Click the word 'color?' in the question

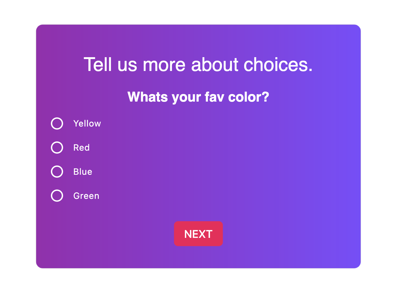[248, 97]
